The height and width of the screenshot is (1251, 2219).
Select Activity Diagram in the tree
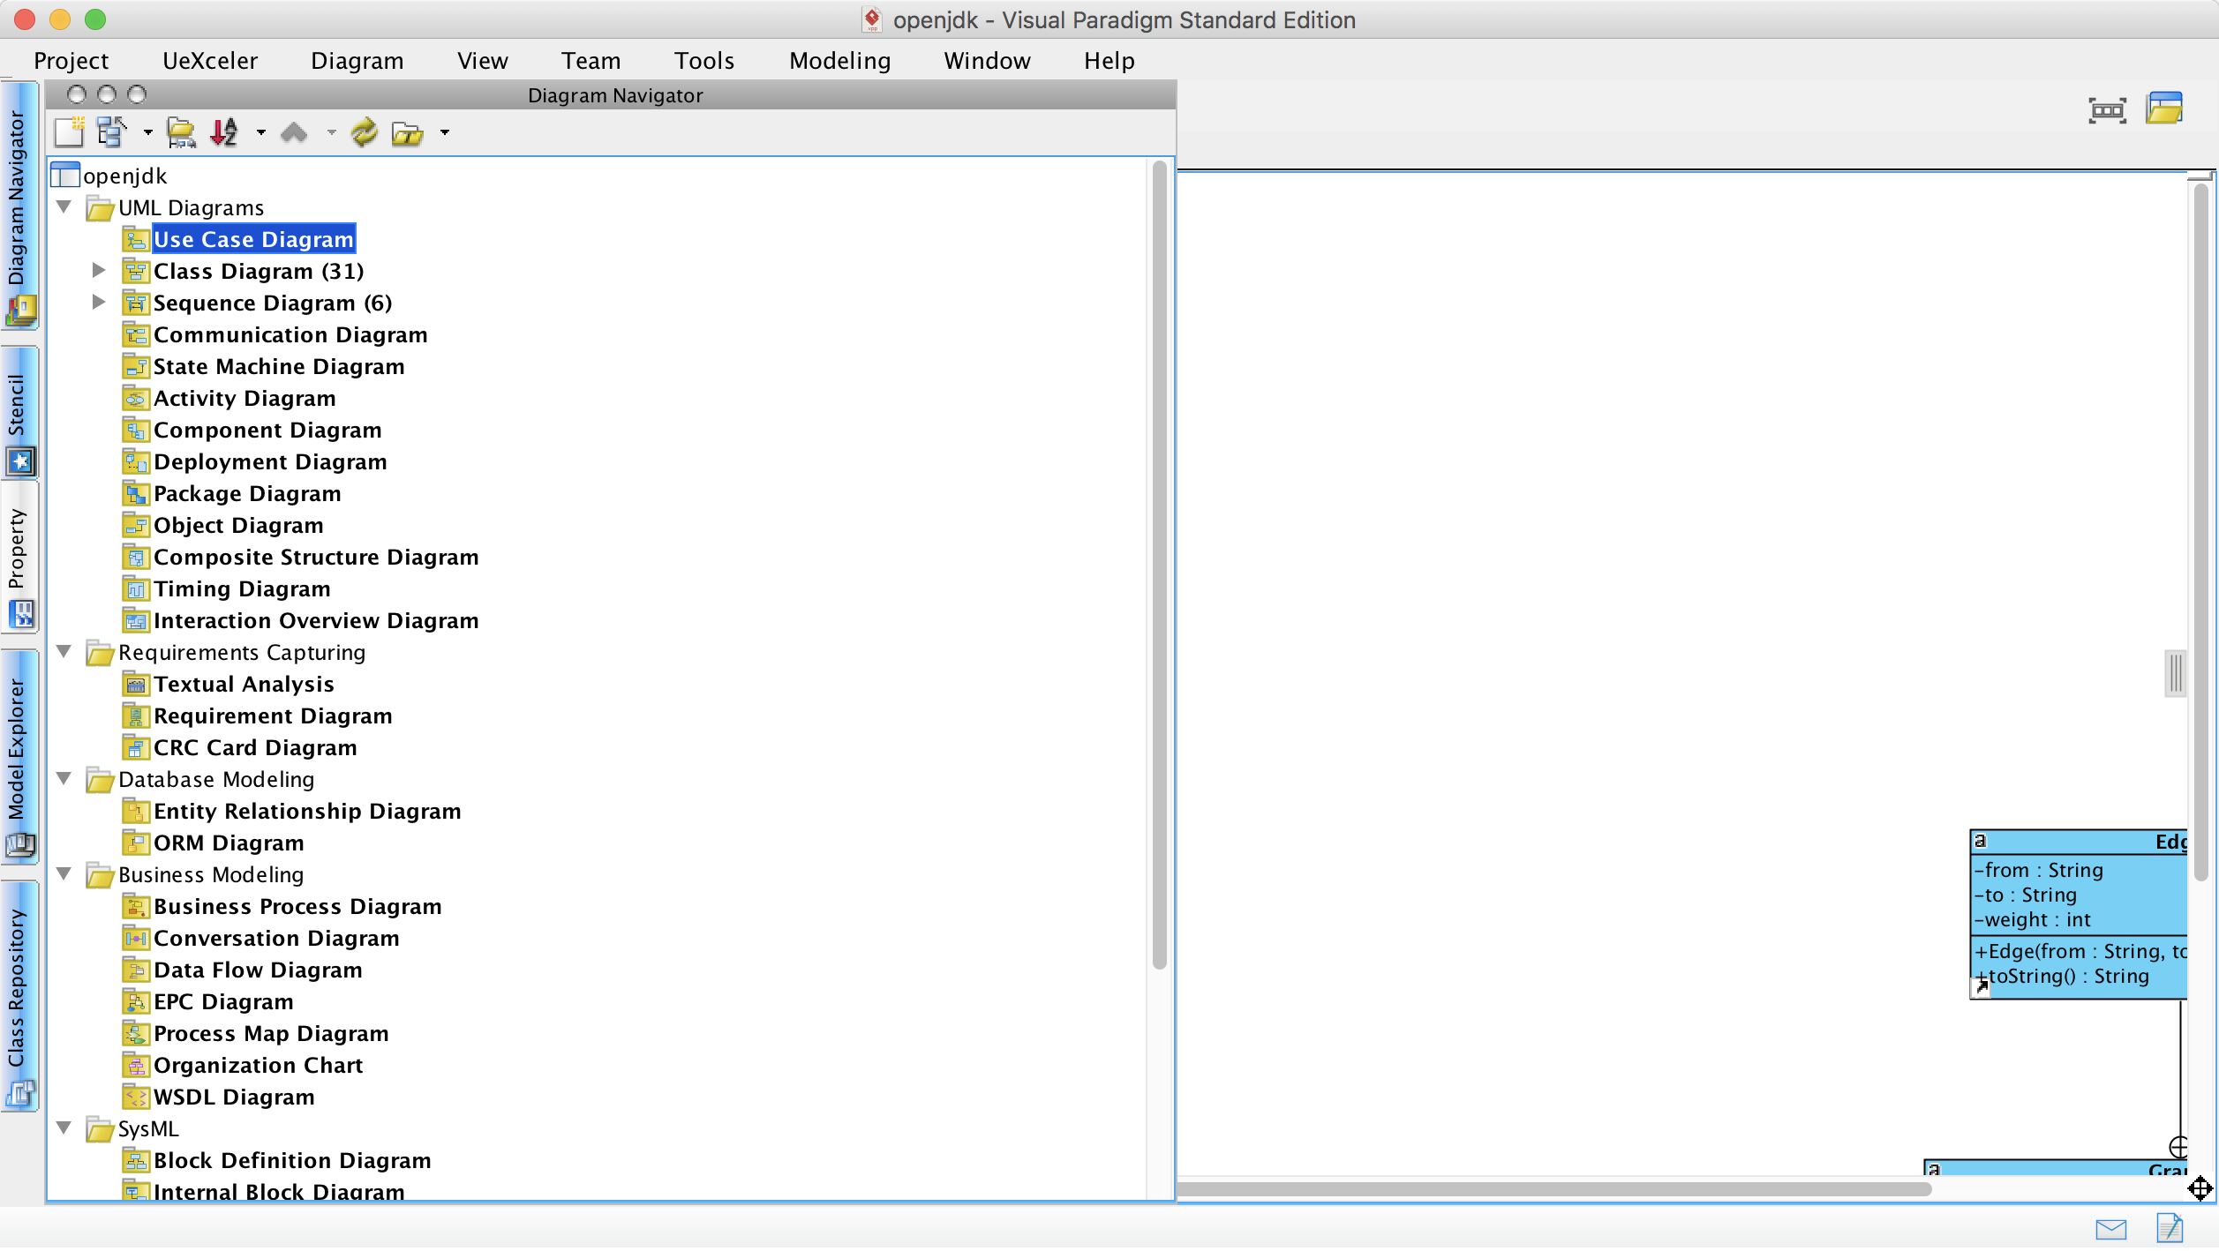[x=244, y=399]
